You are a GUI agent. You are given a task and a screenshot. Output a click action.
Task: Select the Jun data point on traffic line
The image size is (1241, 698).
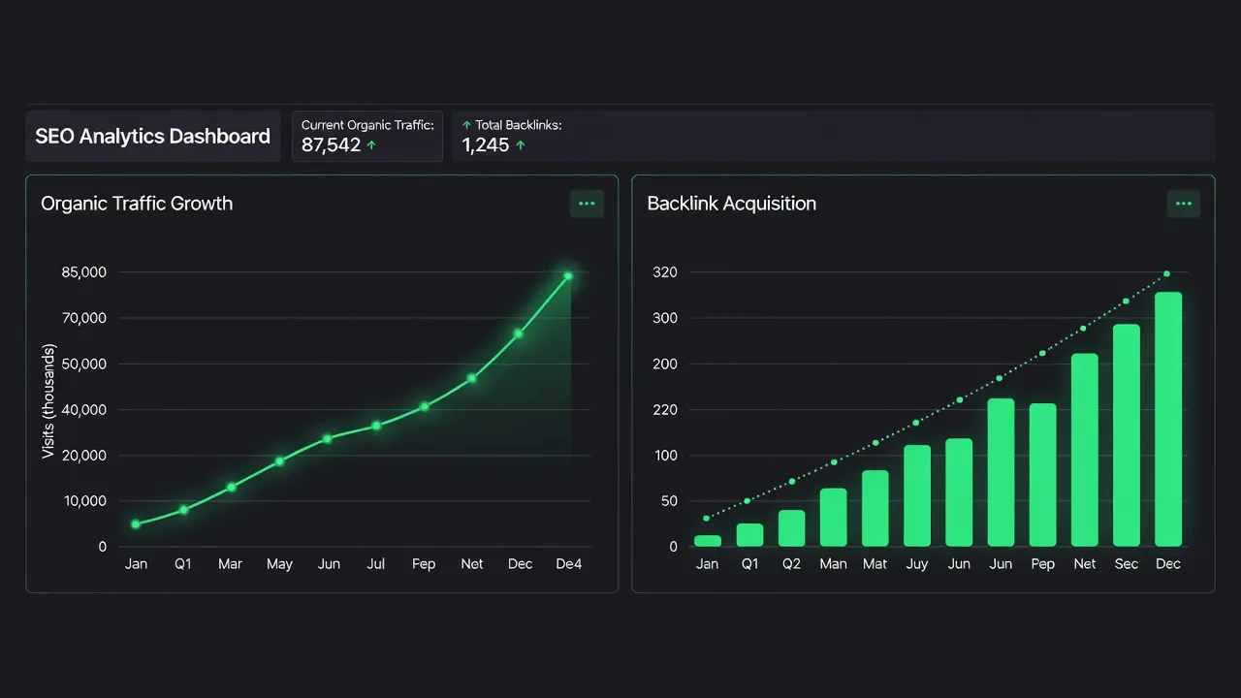point(328,438)
